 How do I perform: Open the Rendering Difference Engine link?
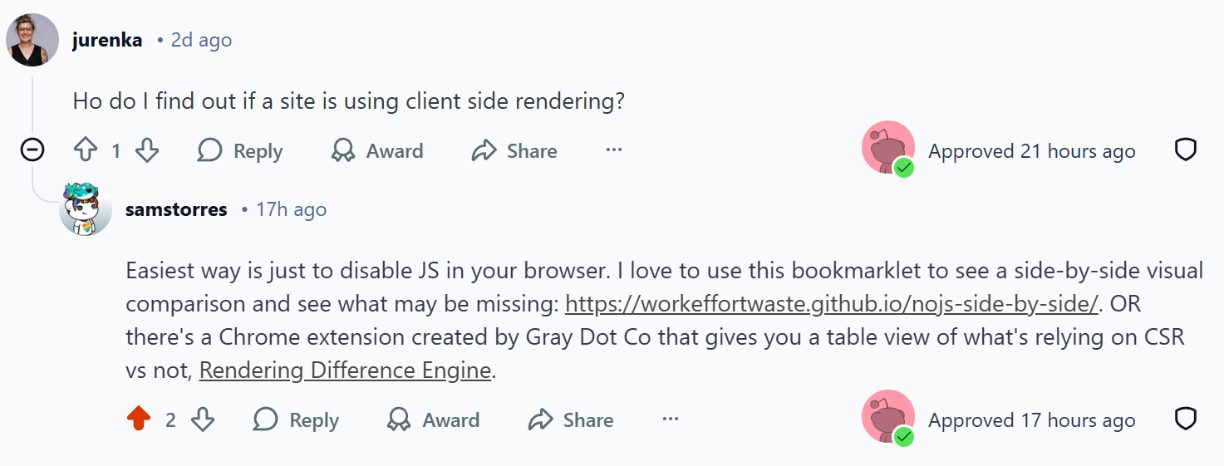click(x=345, y=370)
